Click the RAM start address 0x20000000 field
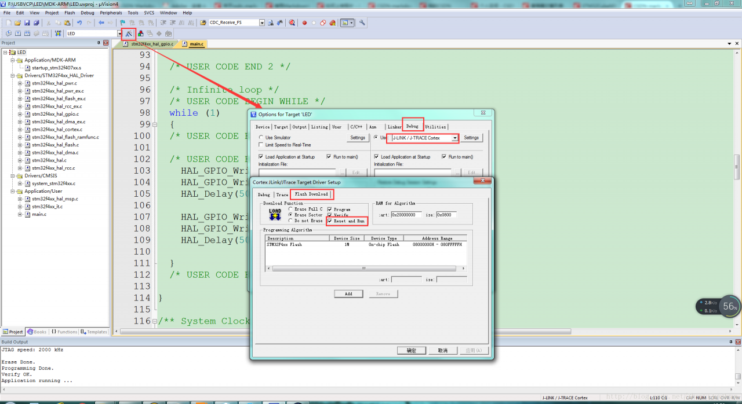 click(406, 215)
